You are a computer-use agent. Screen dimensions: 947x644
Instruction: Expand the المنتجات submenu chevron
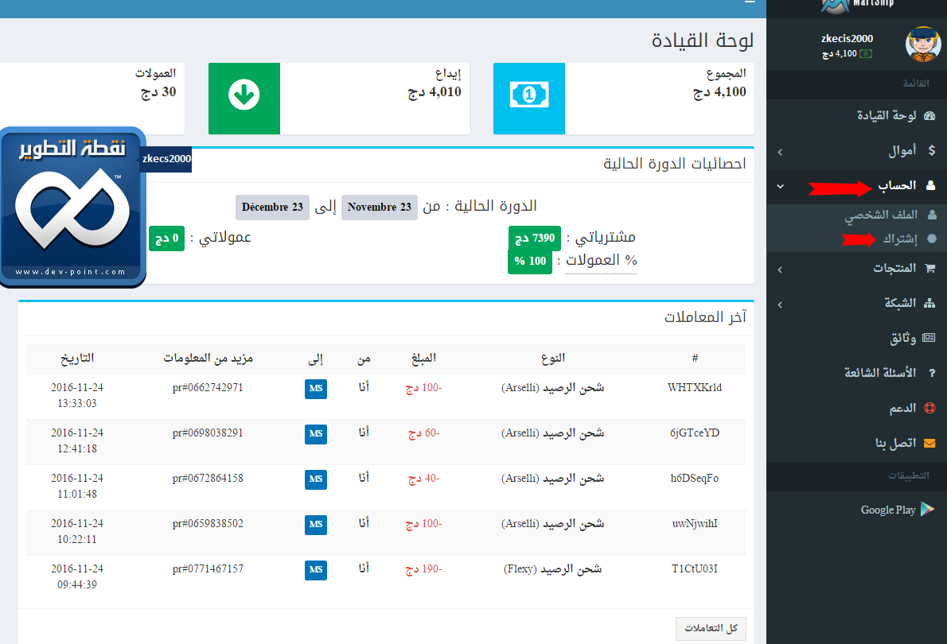point(781,270)
